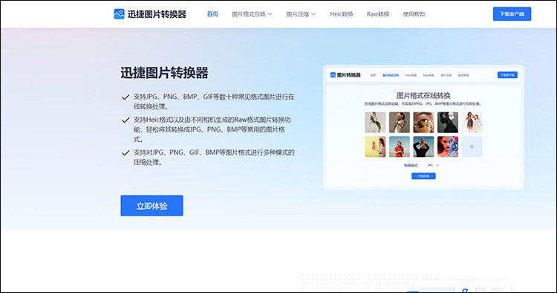Click the plus add-image tile in preview

472,146
